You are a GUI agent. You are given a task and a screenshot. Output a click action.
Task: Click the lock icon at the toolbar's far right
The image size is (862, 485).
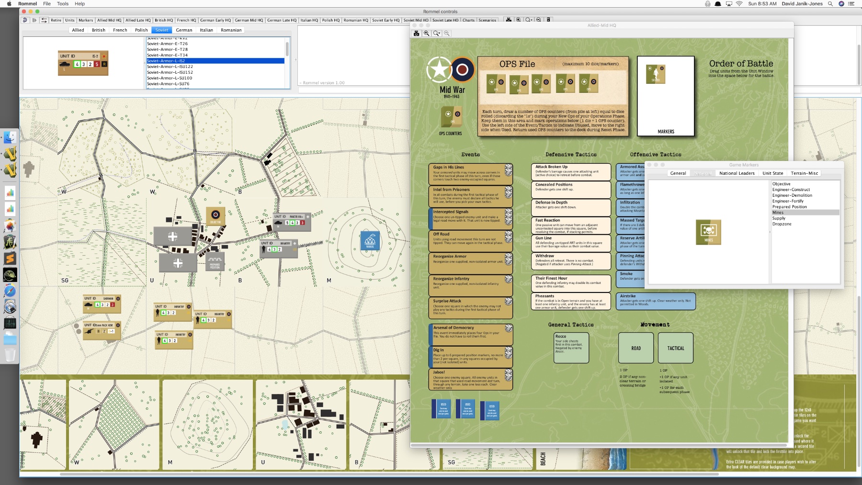pyautogui.click(x=548, y=20)
